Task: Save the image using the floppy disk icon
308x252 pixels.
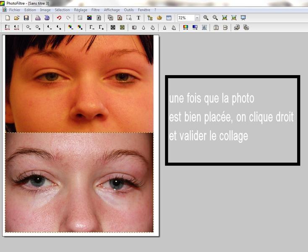Action: (x=26, y=18)
